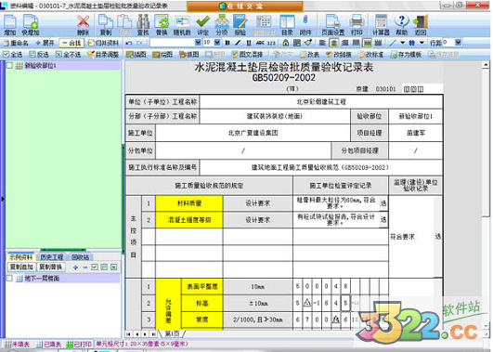Click the green checkmark 评定 icon
493x352 pixels.
(203, 25)
